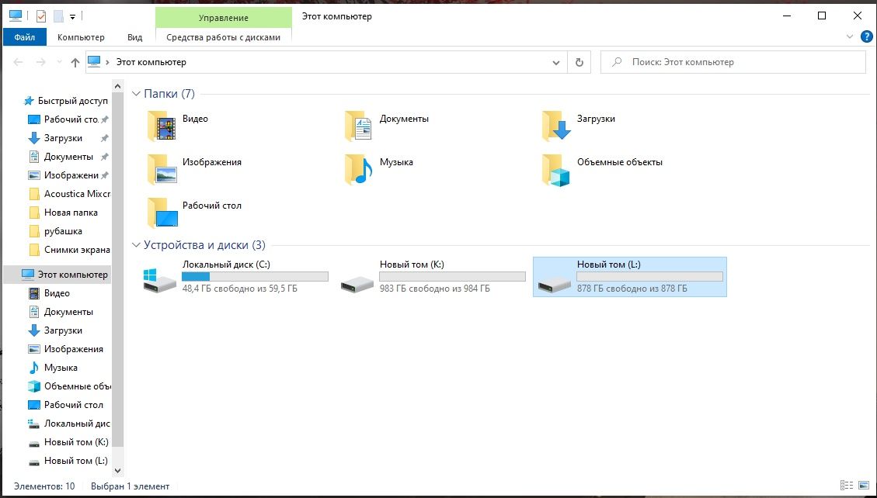The height and width of the screenshot is (498, 877).
Task: Select pinned Рабочий стол under Quick access
Action: tap(71, 119)
